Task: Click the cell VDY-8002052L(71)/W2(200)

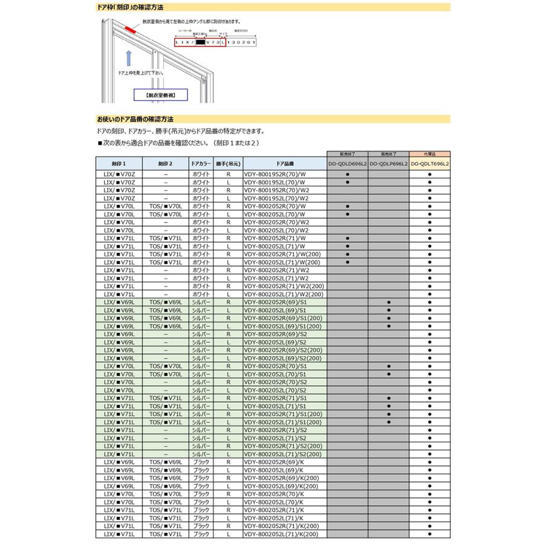Action: click(285, 294)
